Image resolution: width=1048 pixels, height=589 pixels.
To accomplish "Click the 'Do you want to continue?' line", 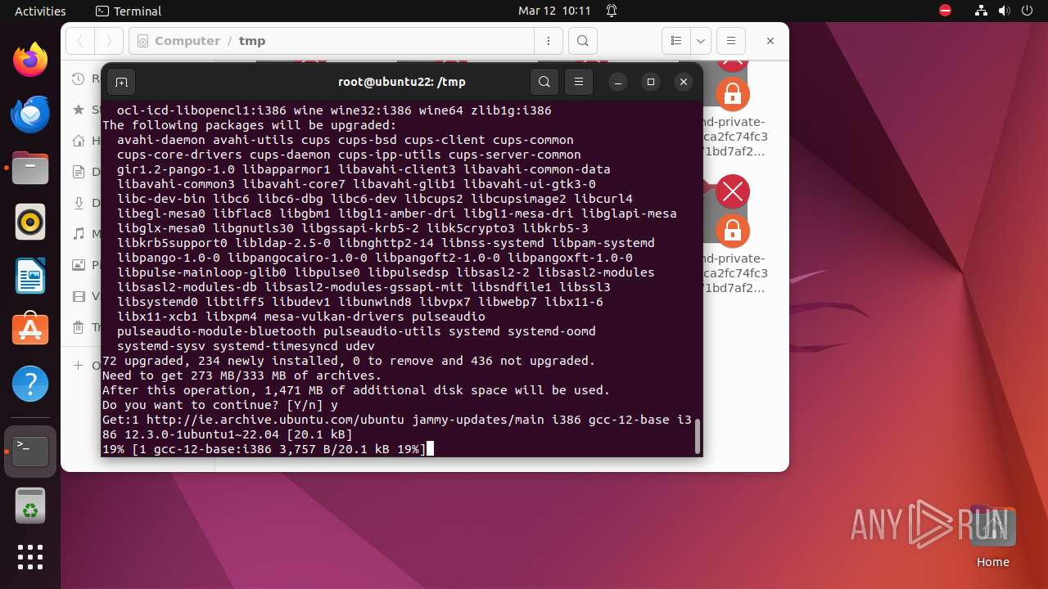I will coord(219,405).
